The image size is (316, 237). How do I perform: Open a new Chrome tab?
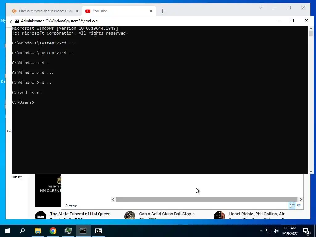tap(162, 11)
